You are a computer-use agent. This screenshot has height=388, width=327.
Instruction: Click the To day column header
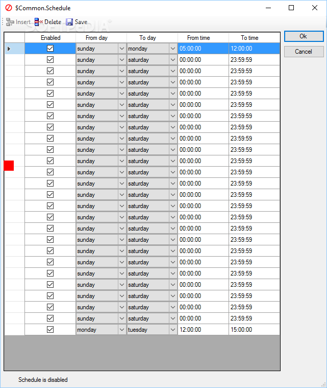point(153,38)
